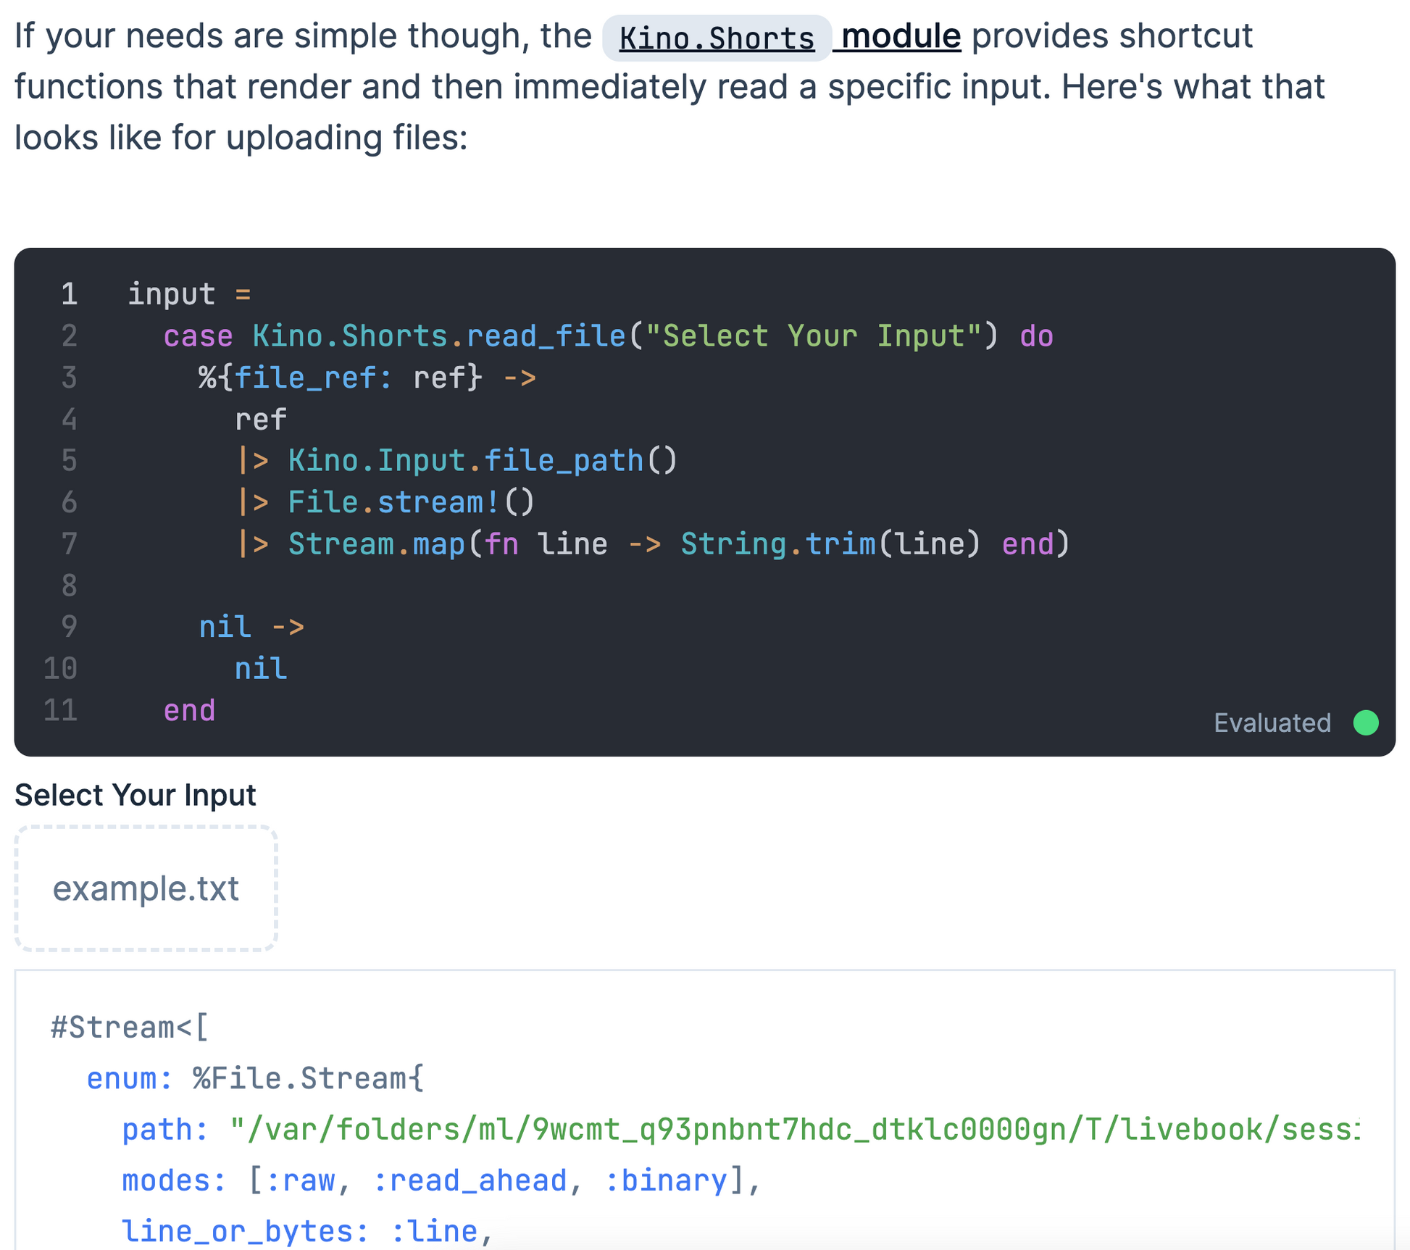This screenshot has height=1250, width=1410.
Task: Open the Kino.Shorts documentation link
Action: [716, 38]
